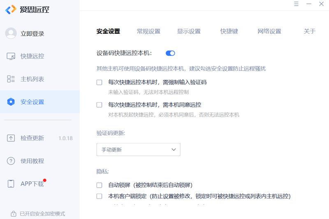Click the 主机列表 list icon
Screen dimensions: 329x219
[x=11, y=79]
